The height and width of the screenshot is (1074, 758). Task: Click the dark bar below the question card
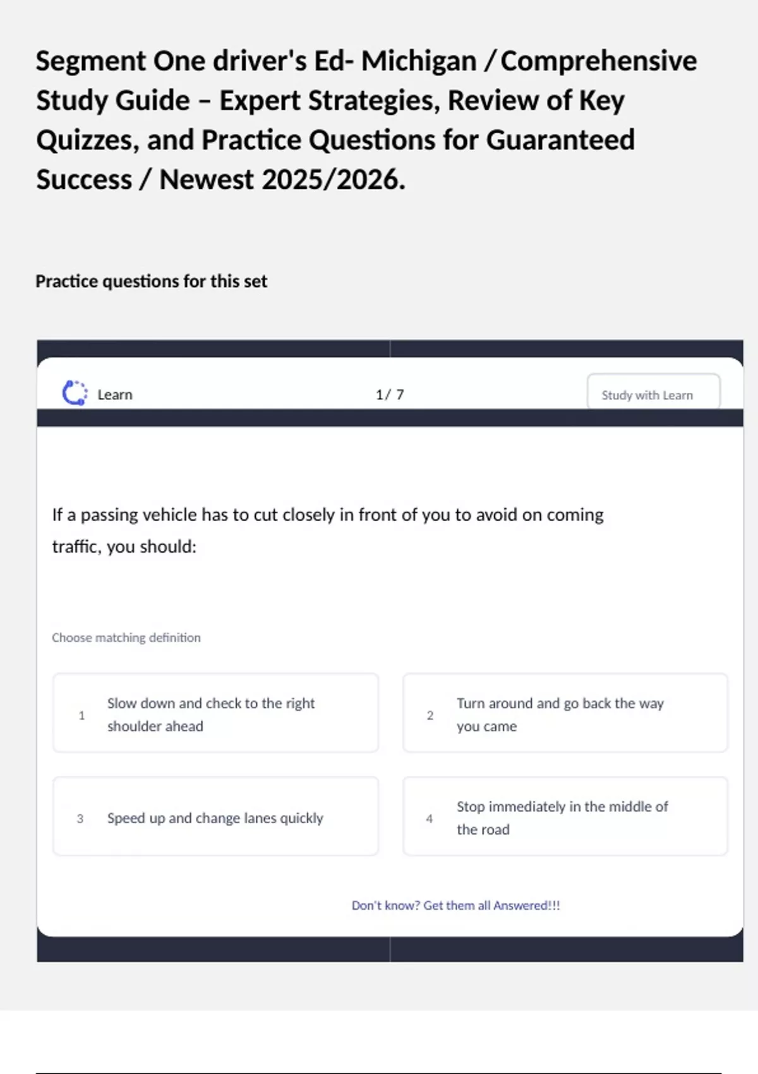(x=390, y=950)
